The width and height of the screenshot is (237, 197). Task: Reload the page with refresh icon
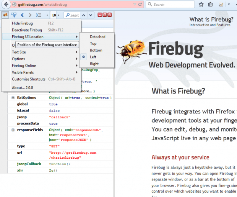click(x=140, y=4)
